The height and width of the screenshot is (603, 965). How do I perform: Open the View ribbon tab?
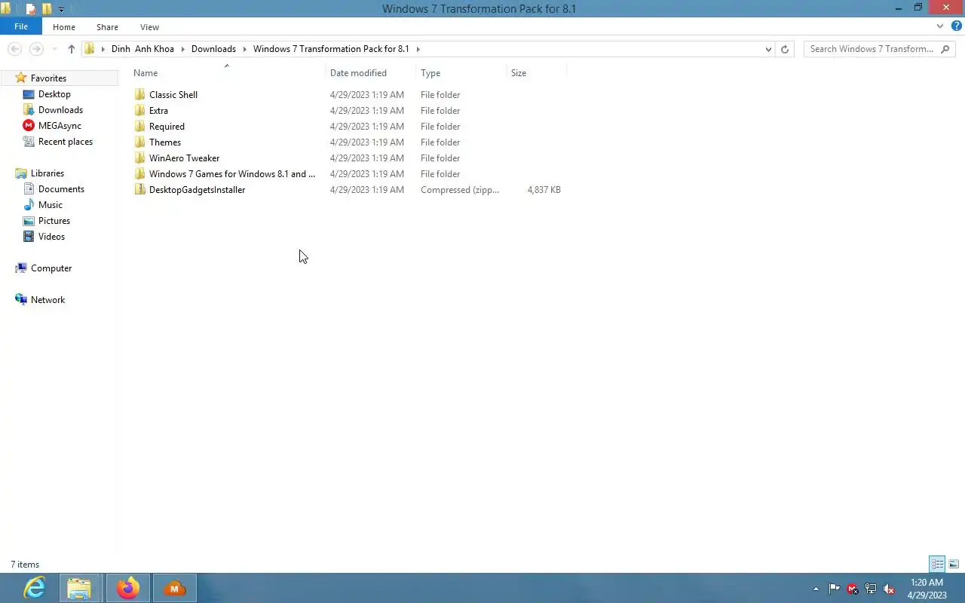(149, 27)
